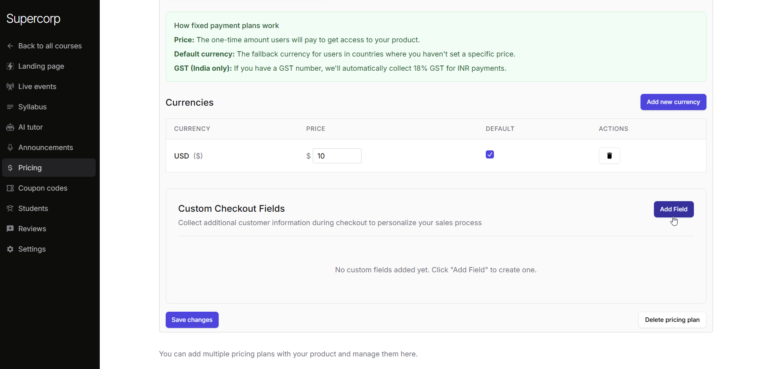The height and width of the screenshot is (369, 770).
Task: Click the Live events broadcast icon
Action: (10, 87)
